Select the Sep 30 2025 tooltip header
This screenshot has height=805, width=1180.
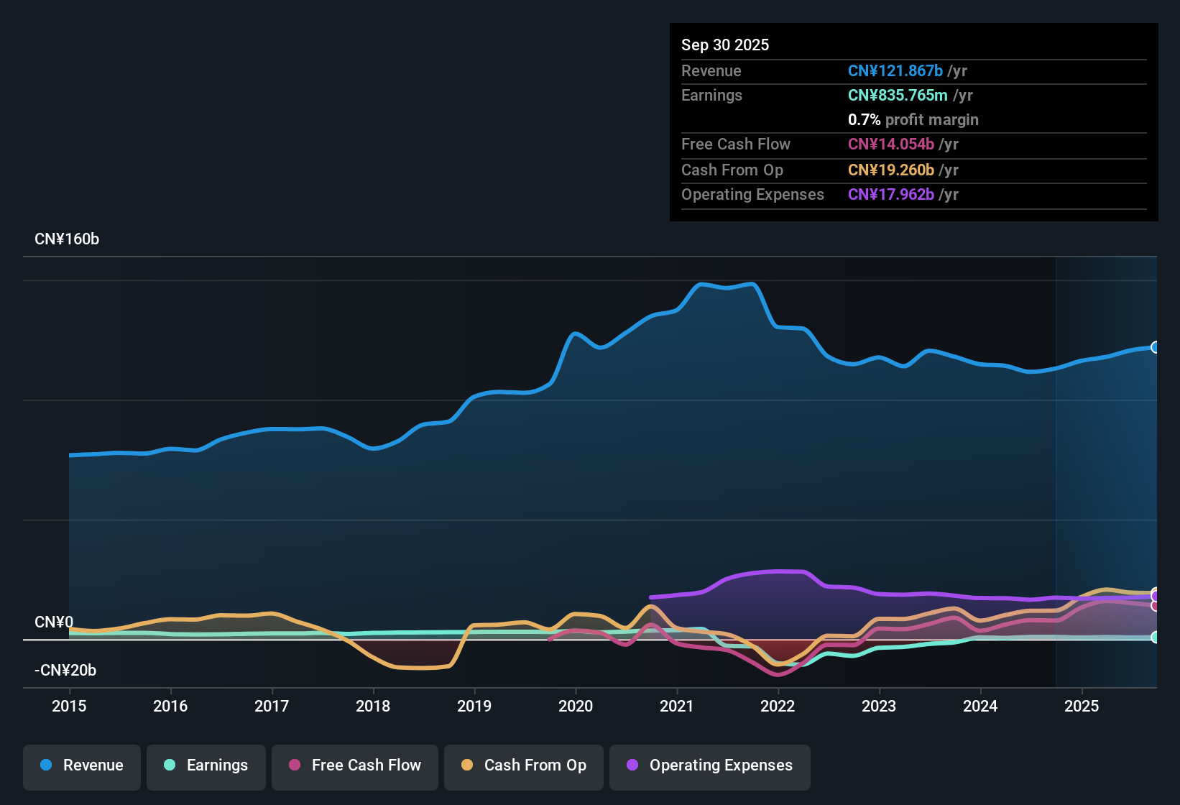pos(725,45)
